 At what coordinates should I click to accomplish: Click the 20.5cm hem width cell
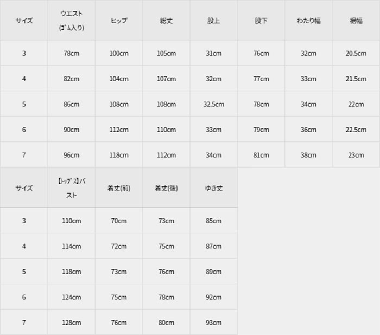(356, 54)
